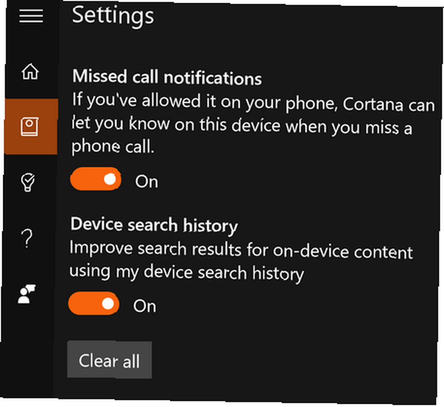This screenshot has height=407, width=444.
Task: Click 'Improve search results' description line
Action: (x=156, y=249)
